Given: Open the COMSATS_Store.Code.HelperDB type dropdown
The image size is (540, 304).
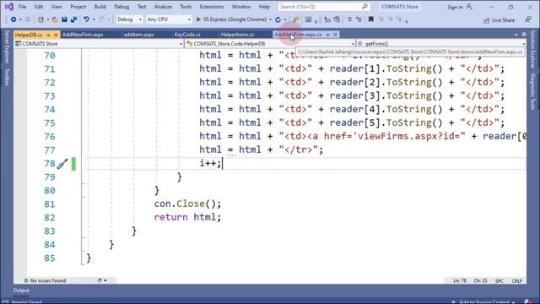Looking at the screenshot, I should pos(270,44).
